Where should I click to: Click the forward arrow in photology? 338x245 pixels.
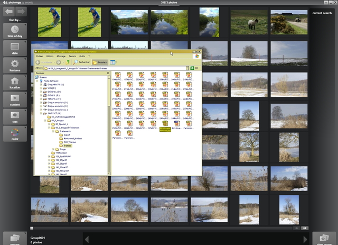[21, 11]
